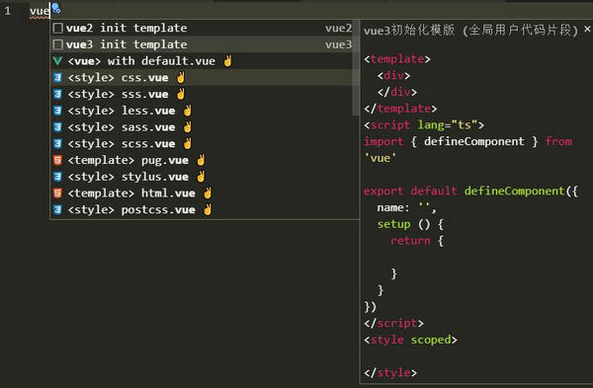Click the green Vue logo icon

[57, 61]
